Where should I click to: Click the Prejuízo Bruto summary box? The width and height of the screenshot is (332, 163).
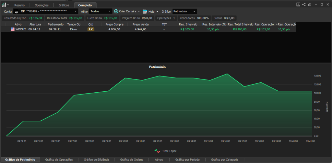click(x=137, y=18)
